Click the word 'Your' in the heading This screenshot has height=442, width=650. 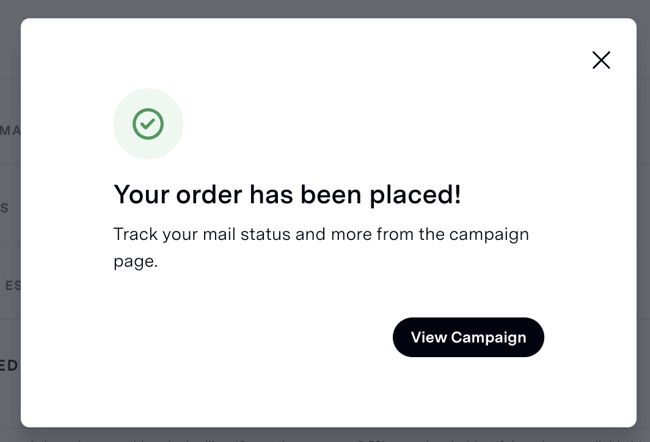(141, 195)
